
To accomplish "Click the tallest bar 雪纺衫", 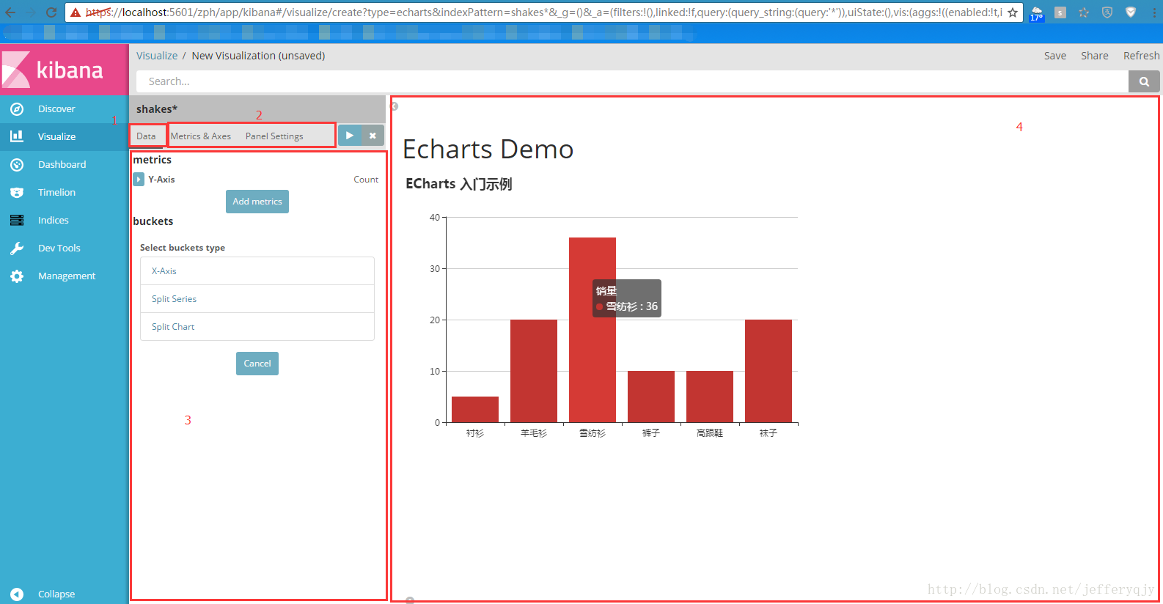I will [592, 330].
